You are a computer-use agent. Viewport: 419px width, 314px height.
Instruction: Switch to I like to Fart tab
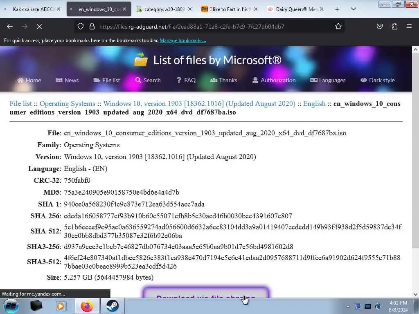(229, 9)
